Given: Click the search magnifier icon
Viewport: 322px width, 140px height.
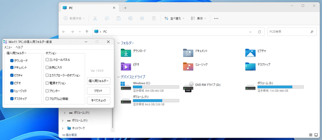Looking at the screenshot, I should (x=312, y=32).
